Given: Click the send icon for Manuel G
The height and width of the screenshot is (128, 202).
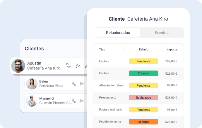Looking at the screenshot, I should (82, 101).
